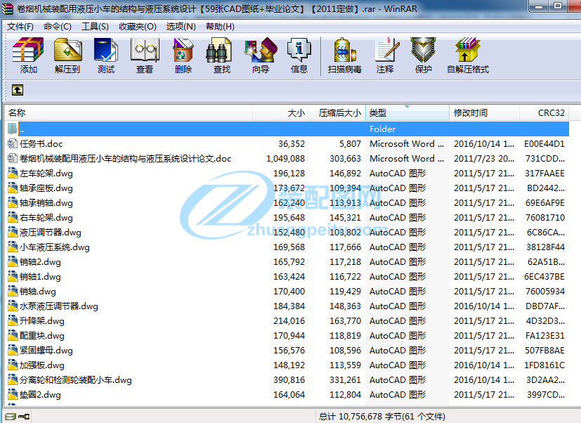Image resolution: width=581 pixels, height=423 pixels.
Task: Select file 右车轮架.dwg
Action: 46,218
